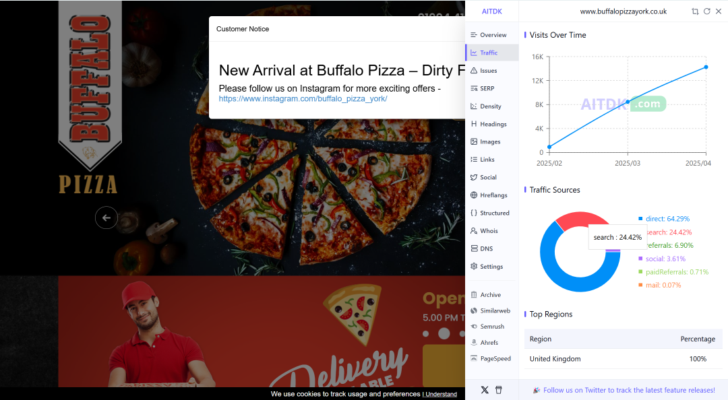Image resolution: width=728 pixels, height=400 pixels.
Task: Click the X (Twitter) icon at panel bottom
Action: pos(485,390)
